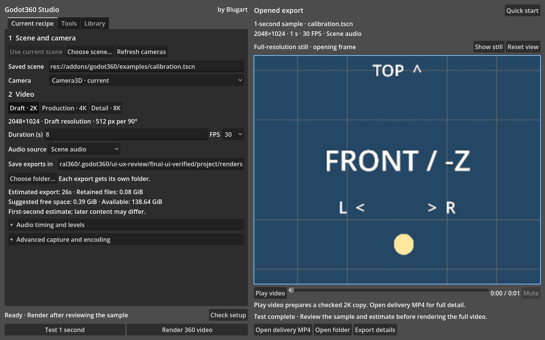Refresh cameras list
545x340 pixels.
point(141,52)
